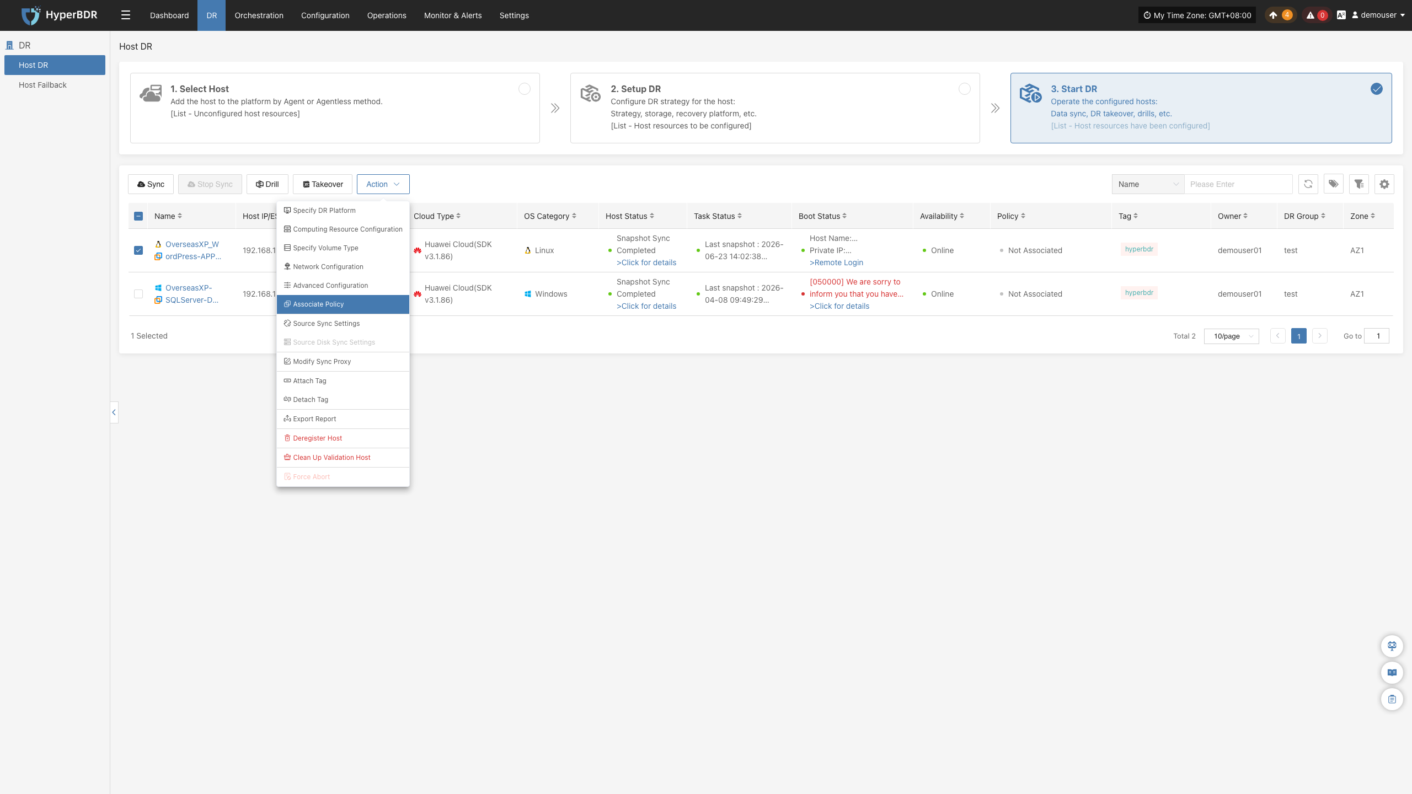Choose Associate Policy from Action menu
The image size is (1412, 794).
coord(343,304)
